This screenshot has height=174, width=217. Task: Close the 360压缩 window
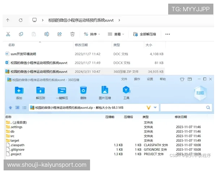tap(210, 79)
